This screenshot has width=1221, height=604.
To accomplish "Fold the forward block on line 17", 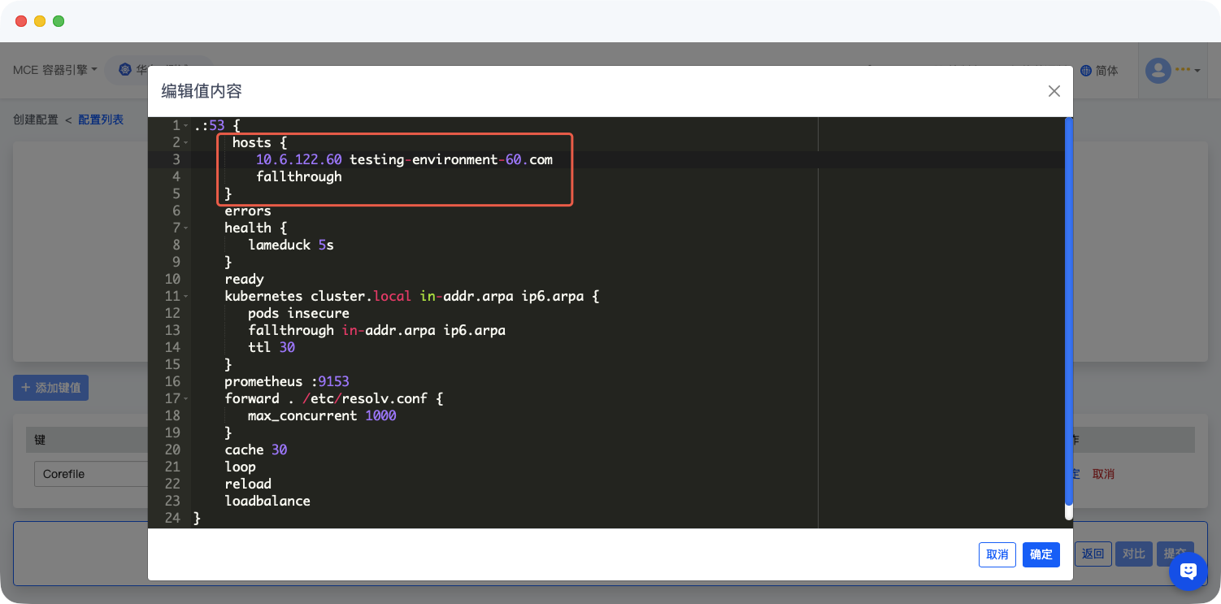I will [186, 399].
